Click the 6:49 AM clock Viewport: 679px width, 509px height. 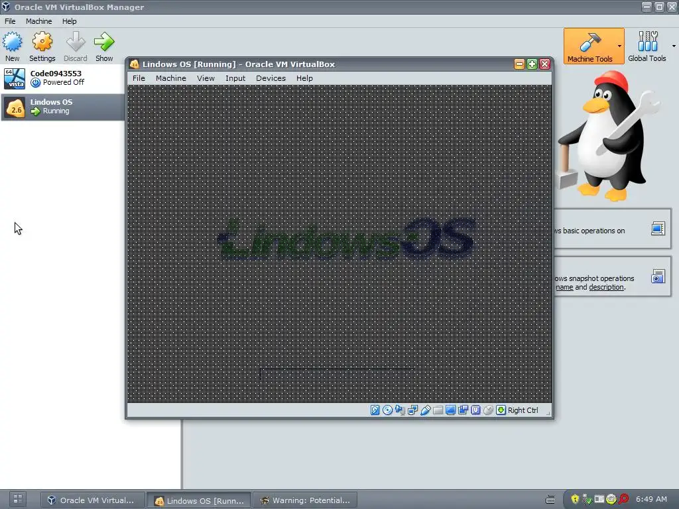[651, 499]
